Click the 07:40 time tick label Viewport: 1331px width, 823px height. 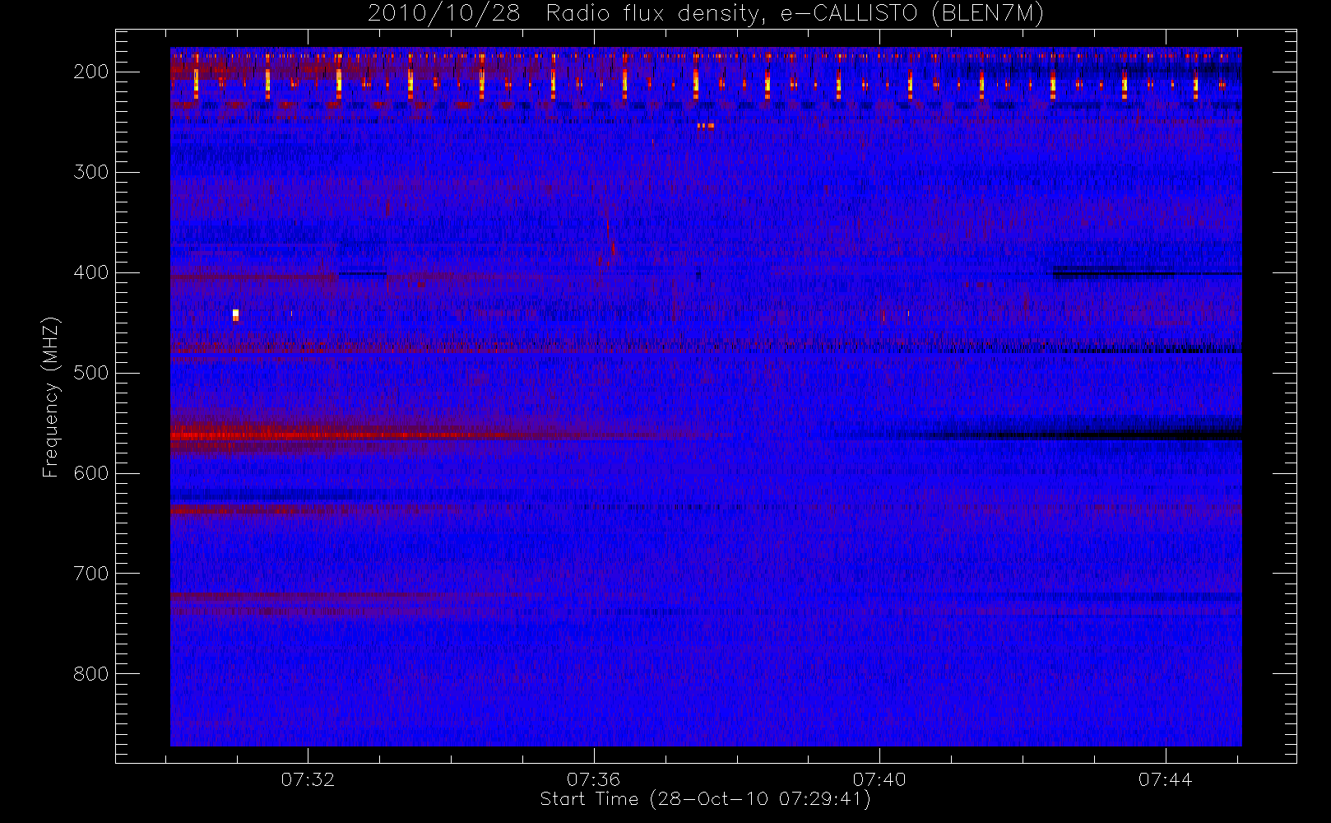pyautogui.click(x=879, y=779)
